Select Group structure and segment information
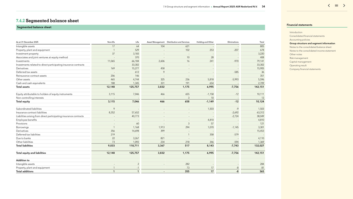The height and width of the screenshot is (199, 353). 312,43
